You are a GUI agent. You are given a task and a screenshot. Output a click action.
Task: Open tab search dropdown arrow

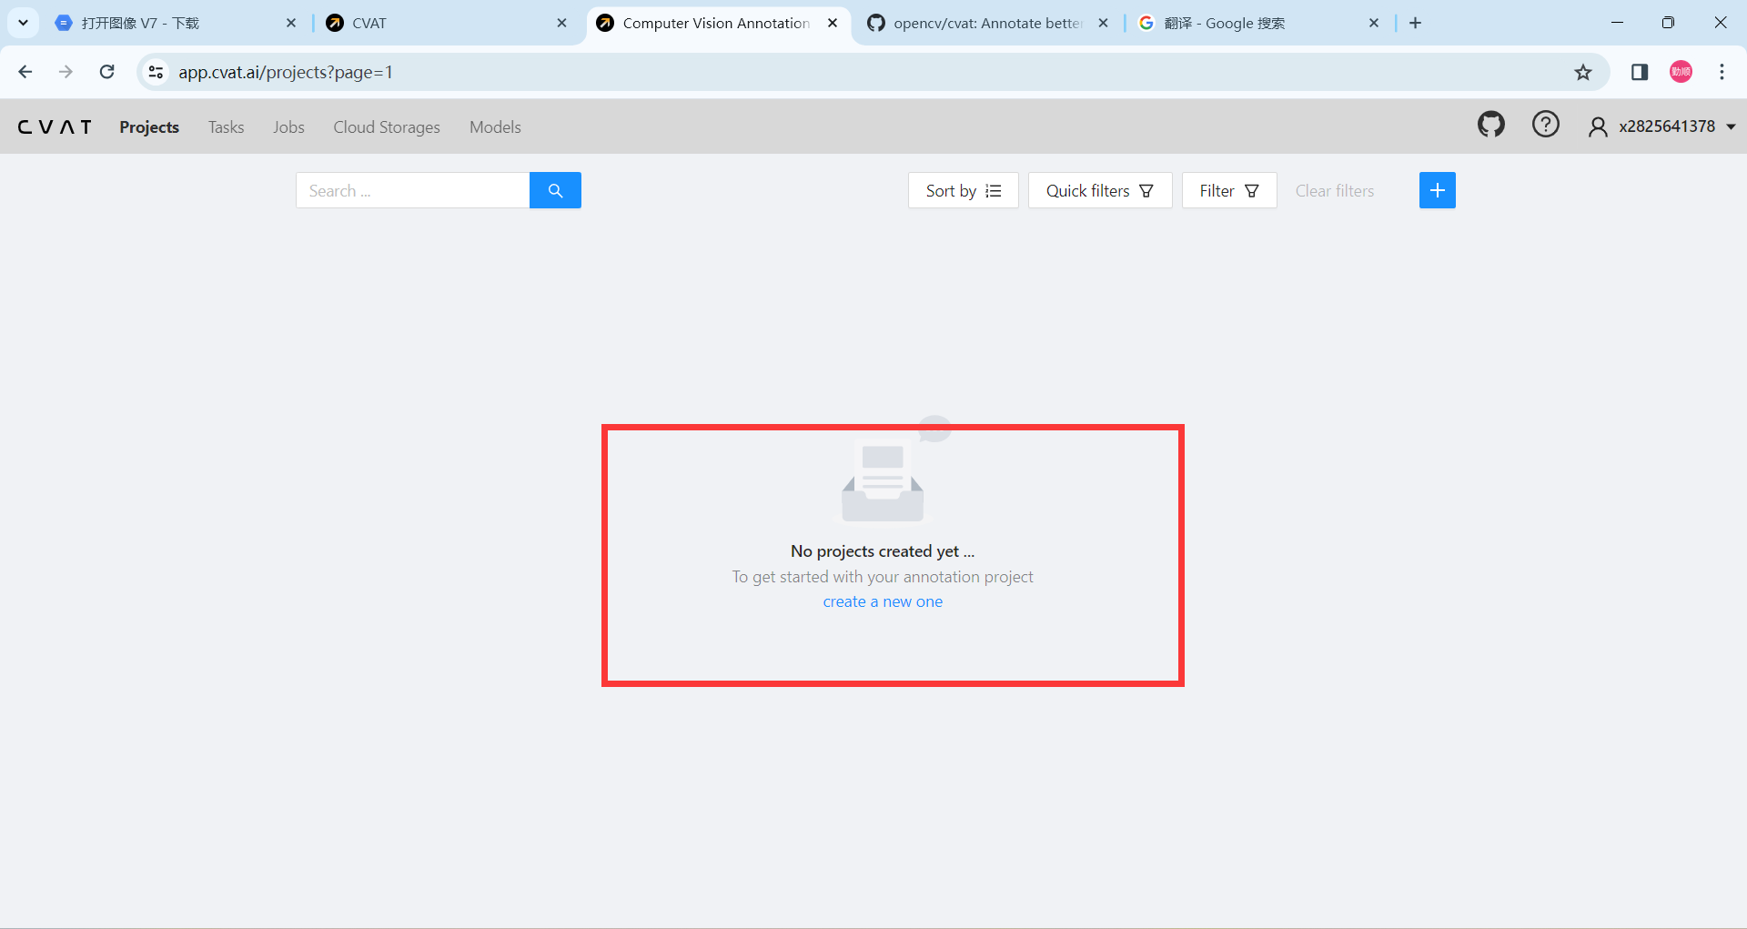pos(23,23)
